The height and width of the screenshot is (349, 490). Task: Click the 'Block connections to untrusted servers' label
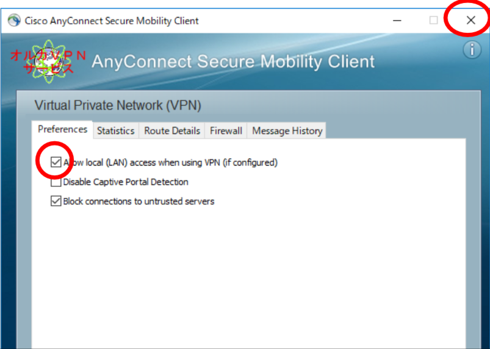(x=139, y=201)
